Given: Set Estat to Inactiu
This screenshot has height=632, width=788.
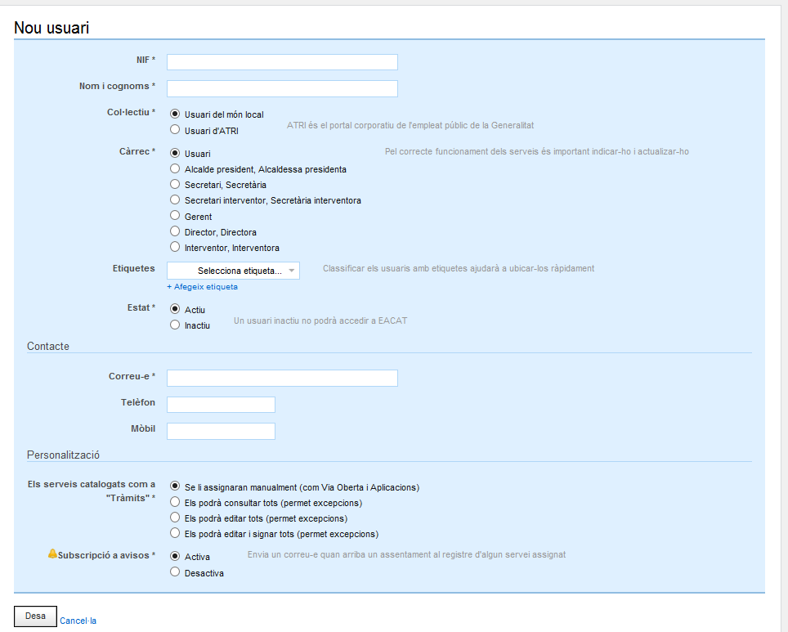Looking at the screenshot, I should [175, 325].
